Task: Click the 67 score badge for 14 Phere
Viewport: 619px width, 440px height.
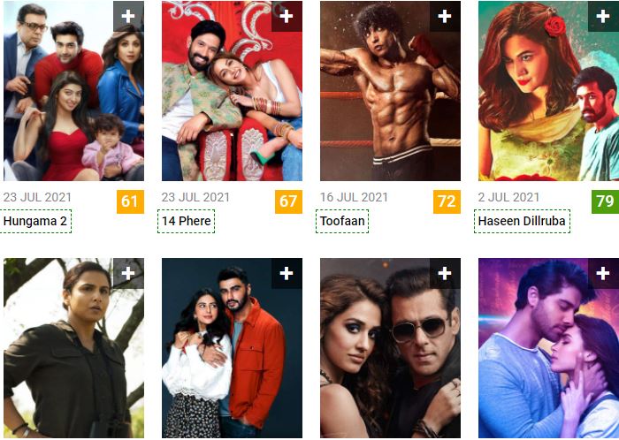Action: tap(288, 201)
